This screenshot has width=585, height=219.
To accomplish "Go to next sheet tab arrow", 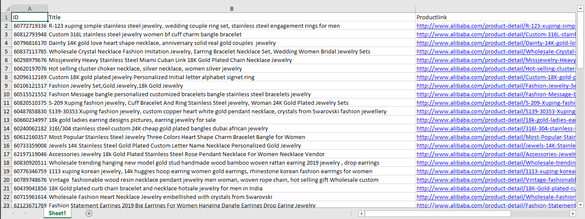I will (x=26, y=213).
